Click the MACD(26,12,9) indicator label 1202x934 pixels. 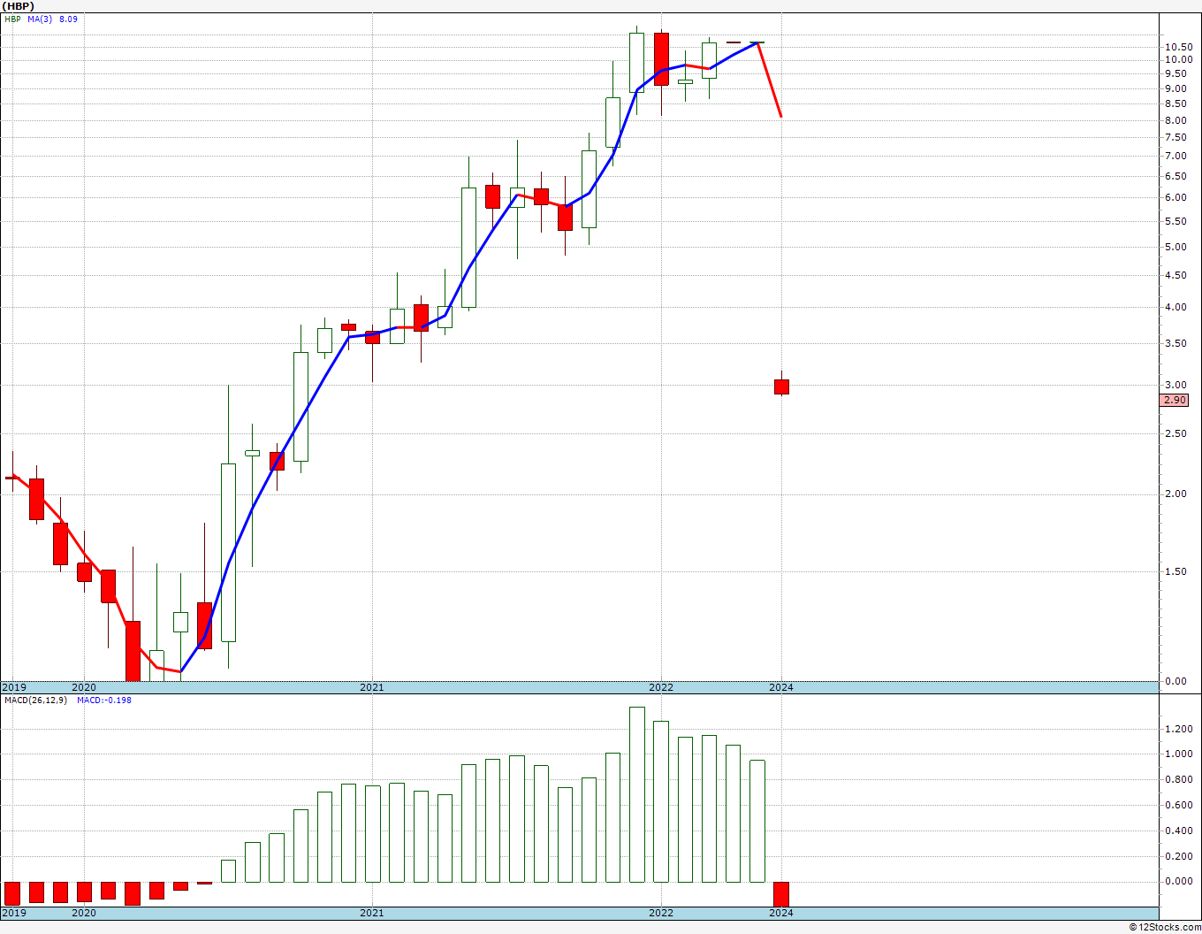[x=35, y=700]
